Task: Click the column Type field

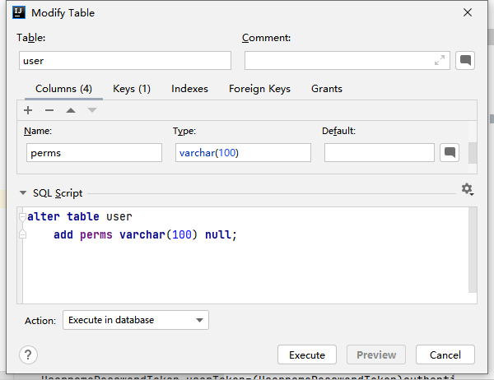Action: pyautogui.click(x=242, y=153)
